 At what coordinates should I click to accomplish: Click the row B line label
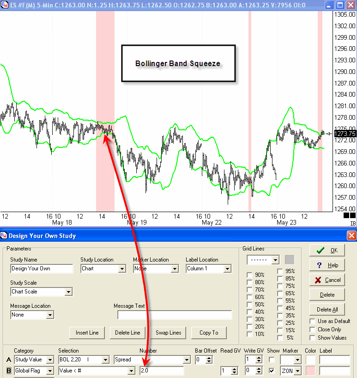8,371
